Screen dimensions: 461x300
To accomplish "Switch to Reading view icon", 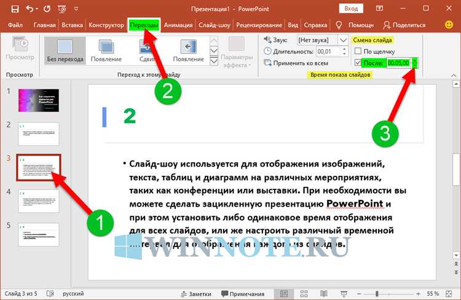I will pyautogui.click(x=324, y=293).
